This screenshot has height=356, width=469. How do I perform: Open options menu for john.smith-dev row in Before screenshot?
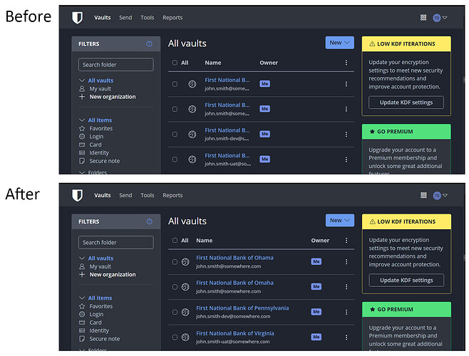pos(346,134)
